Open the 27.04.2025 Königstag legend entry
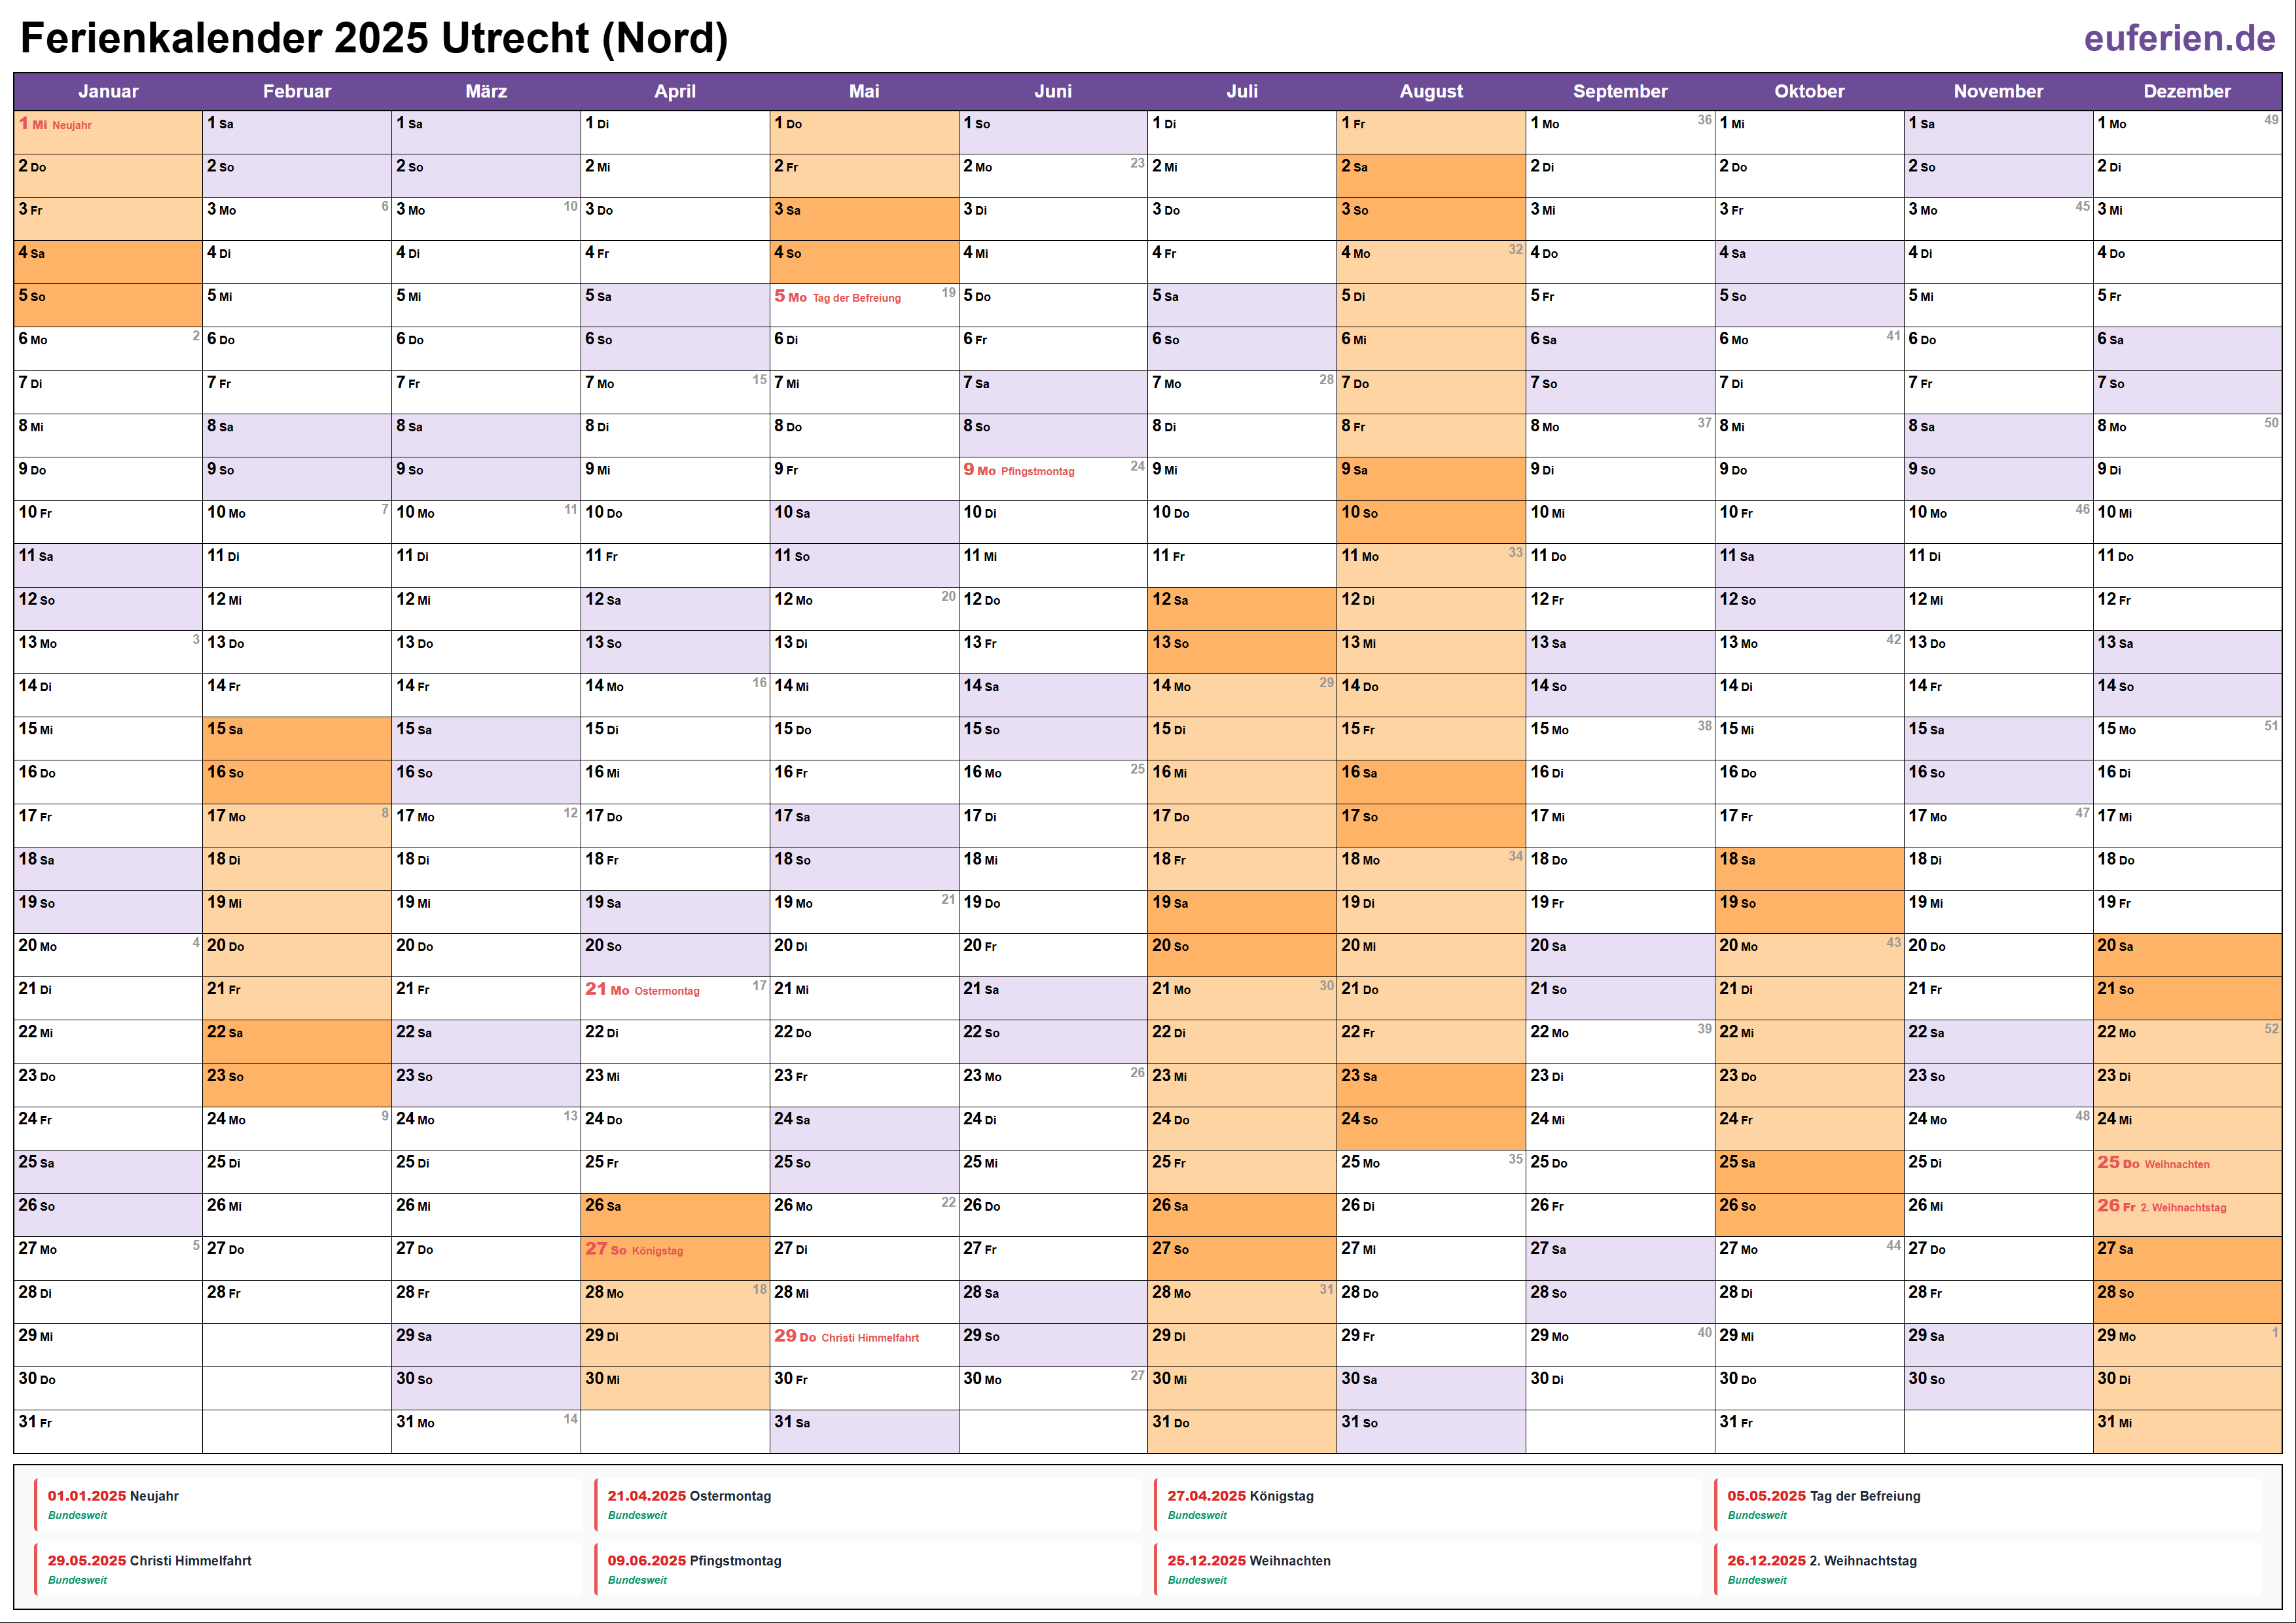The width and height of the screenshot is (2296, 1623). pos(1240,1496)
